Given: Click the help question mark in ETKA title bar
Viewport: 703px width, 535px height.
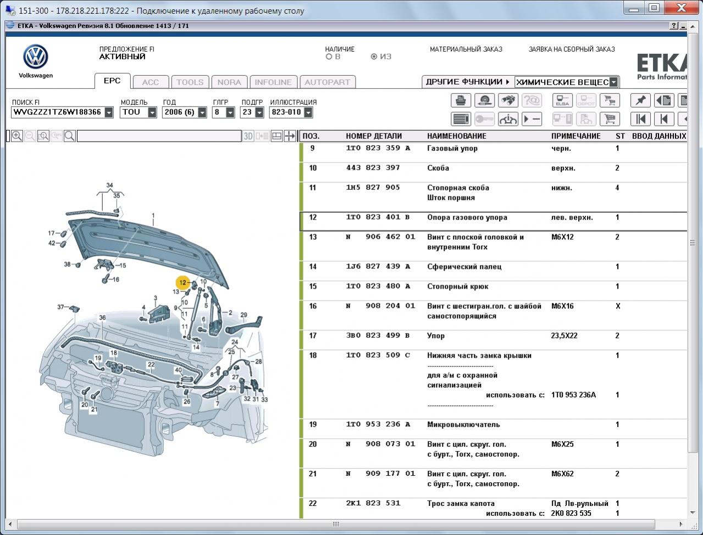Looking at the screenshot, I should point(674,26).
